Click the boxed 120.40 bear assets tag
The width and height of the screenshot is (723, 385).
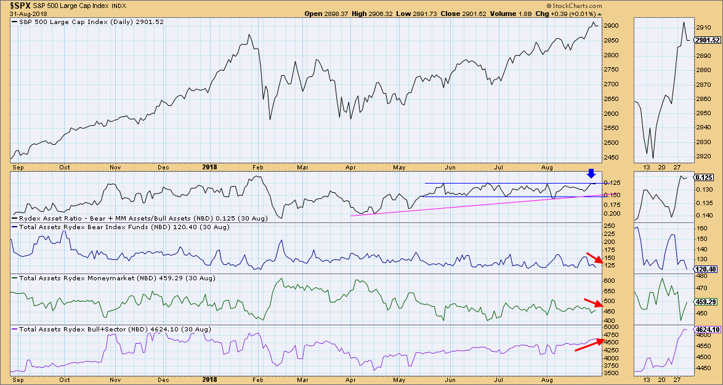pyautogui.click(x=706, y=269)
